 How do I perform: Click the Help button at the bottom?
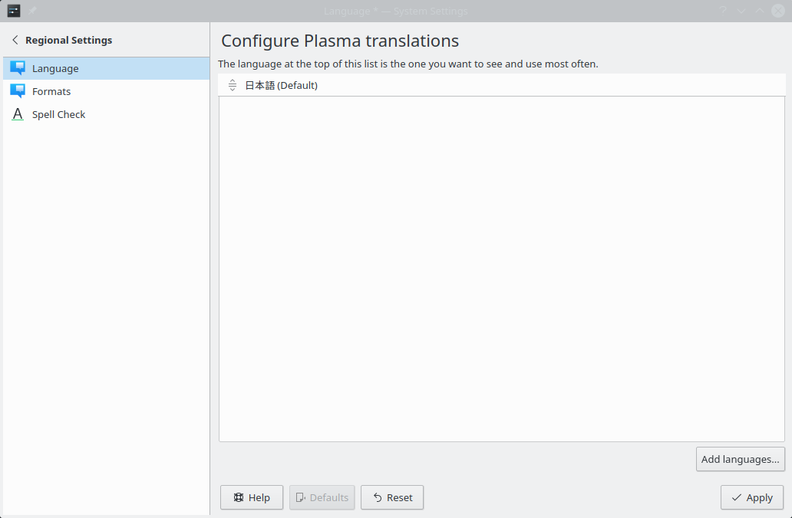pyautogui.click(x=252, y=497)
